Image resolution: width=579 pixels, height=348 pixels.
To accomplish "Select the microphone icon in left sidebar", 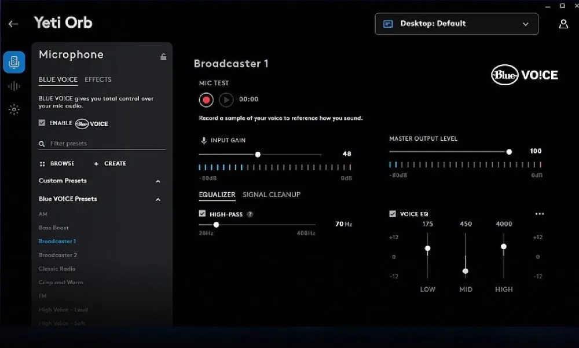I will click(x=14, y=62).
